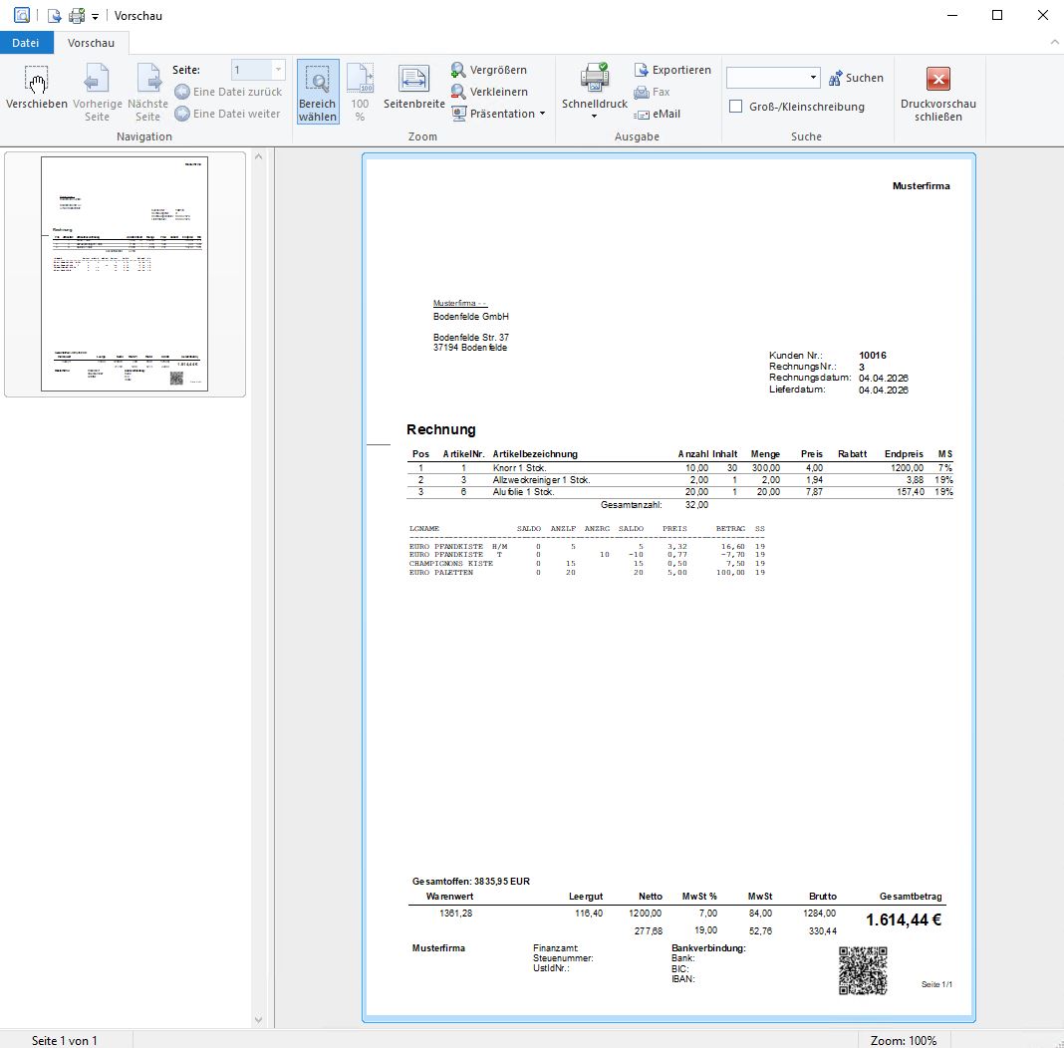Open the Präsentation dropdown
1064x1048 pixels.
499,114
